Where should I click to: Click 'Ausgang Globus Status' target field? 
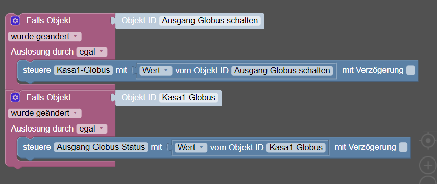(x=101, y=147)
